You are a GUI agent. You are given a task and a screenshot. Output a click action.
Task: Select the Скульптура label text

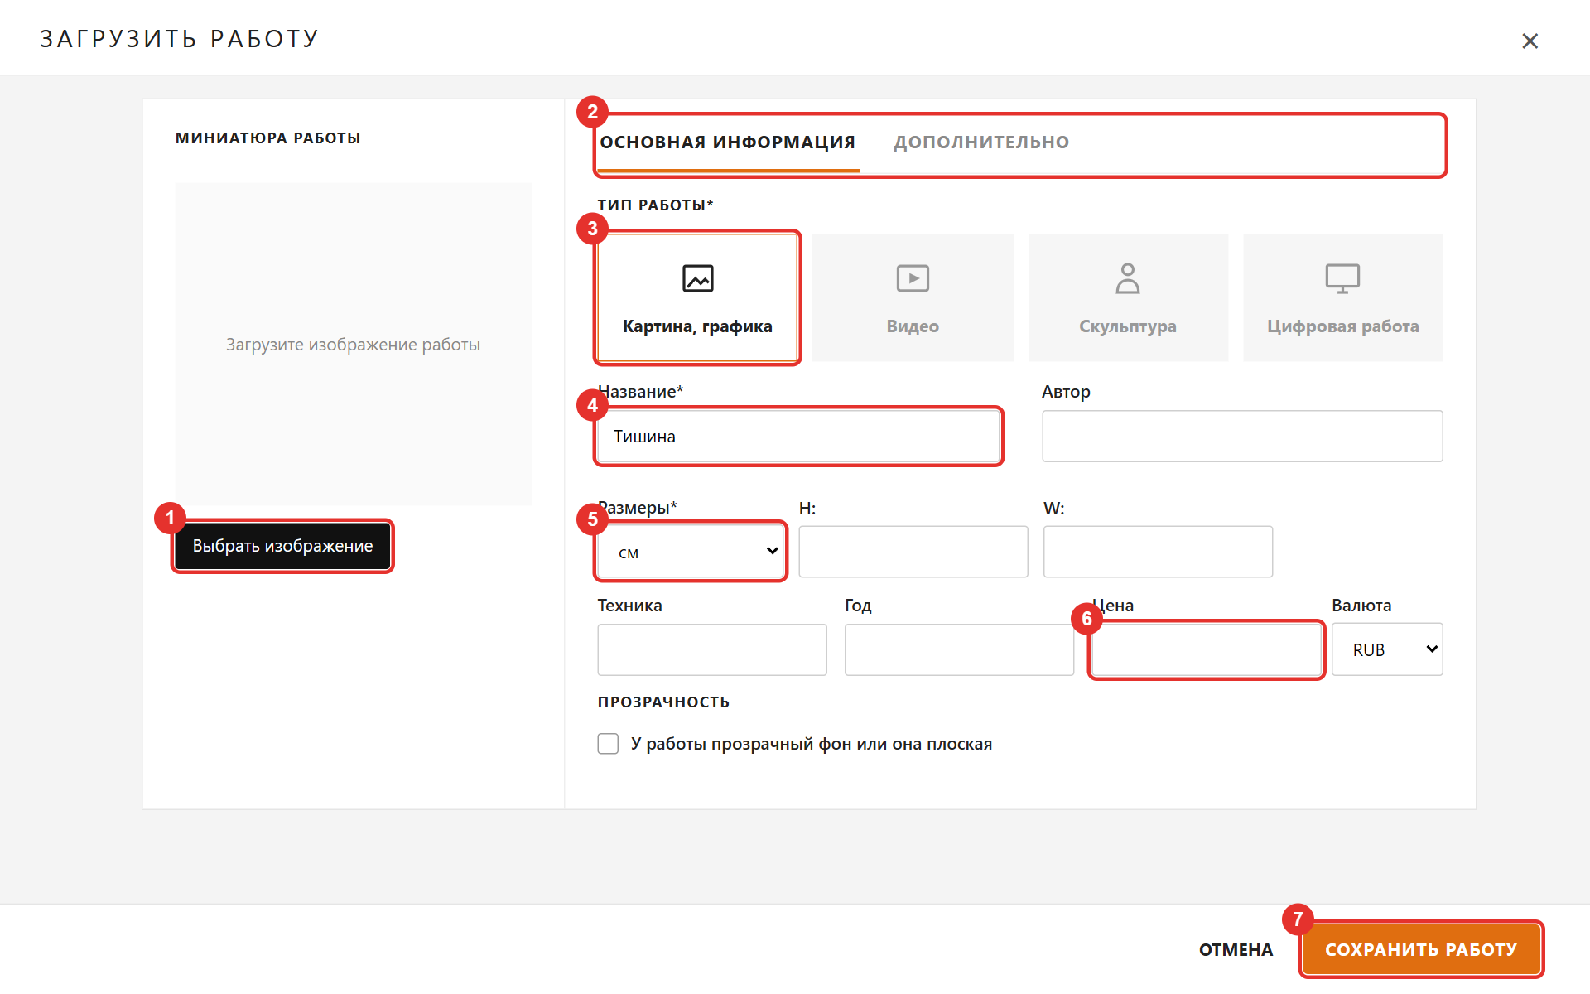1127,326
